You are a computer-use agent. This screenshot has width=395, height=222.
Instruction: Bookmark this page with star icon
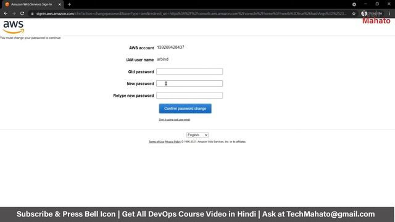click(354, 14)
